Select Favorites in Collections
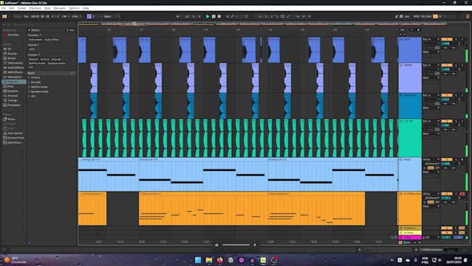Image resolution: width=472 pixels, height=266 pixels. 13,35
